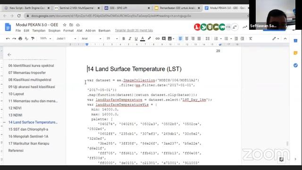The height and width of the screenshot is (170, 302).
Task: Click the numbered list icon
Action: [216, 39]
